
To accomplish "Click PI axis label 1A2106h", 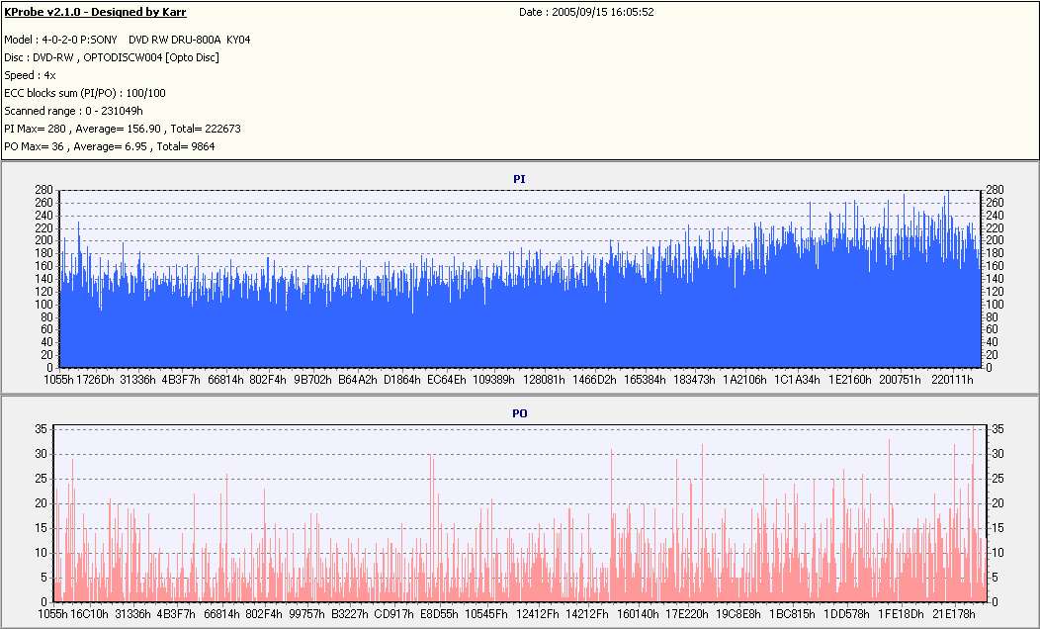I will point(744,380).
